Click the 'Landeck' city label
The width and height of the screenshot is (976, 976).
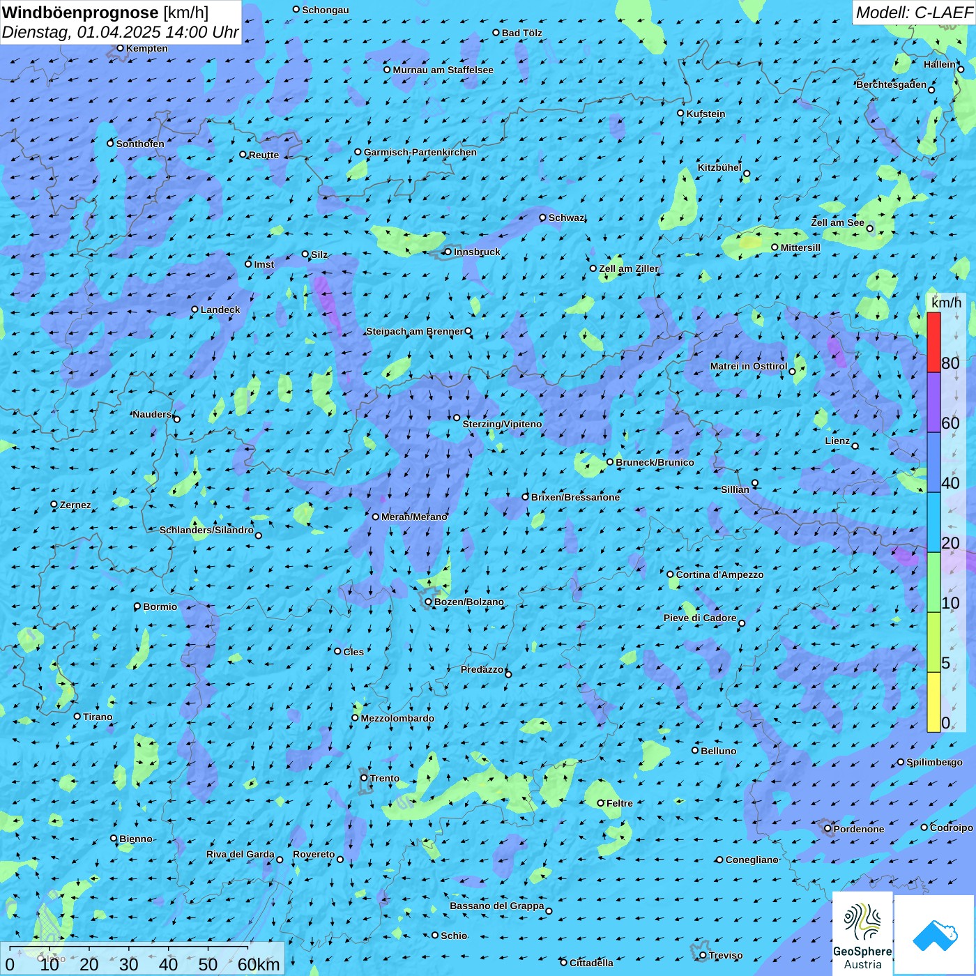coord(220,310)
